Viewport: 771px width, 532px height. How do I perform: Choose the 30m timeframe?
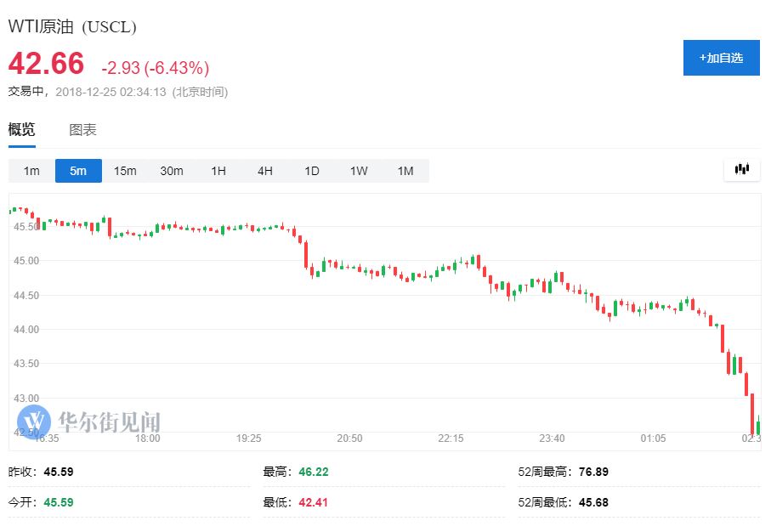[x=172, y=171]
